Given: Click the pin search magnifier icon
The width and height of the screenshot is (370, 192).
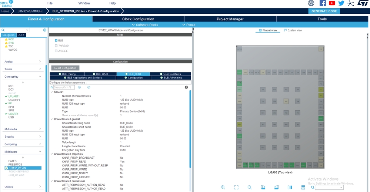Looking at the screenshot, I should coord(313,187).
